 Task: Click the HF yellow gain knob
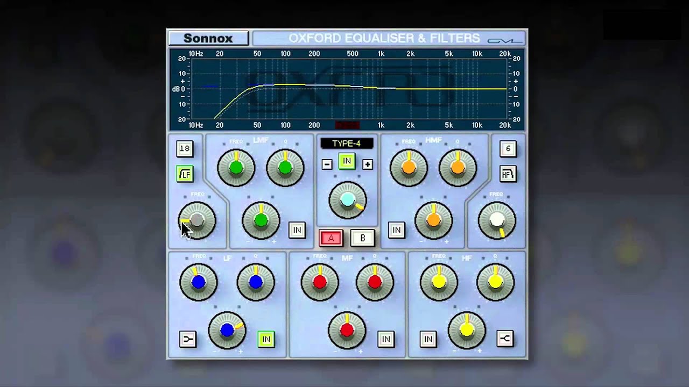click(x=467, y=330)
